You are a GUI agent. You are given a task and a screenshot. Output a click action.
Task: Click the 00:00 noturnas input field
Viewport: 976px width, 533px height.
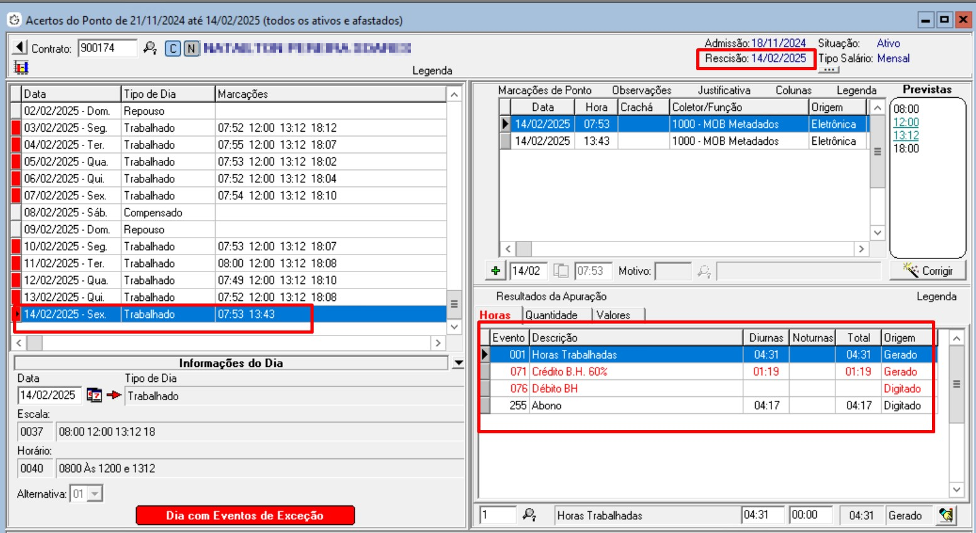811,515
